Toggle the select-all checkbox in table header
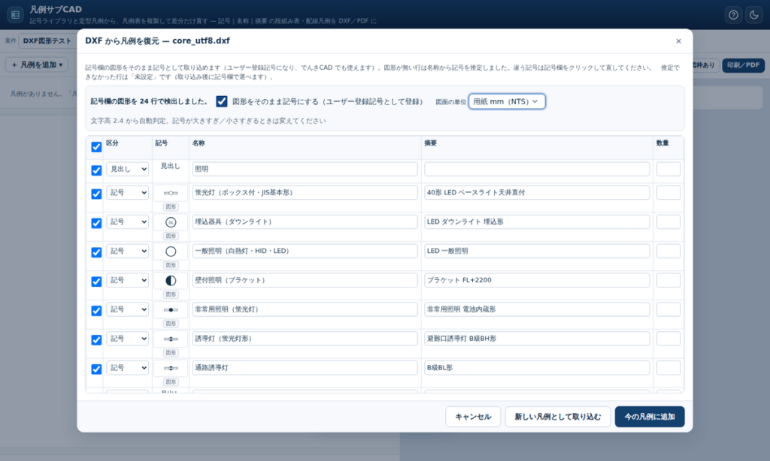 [96, 147]
